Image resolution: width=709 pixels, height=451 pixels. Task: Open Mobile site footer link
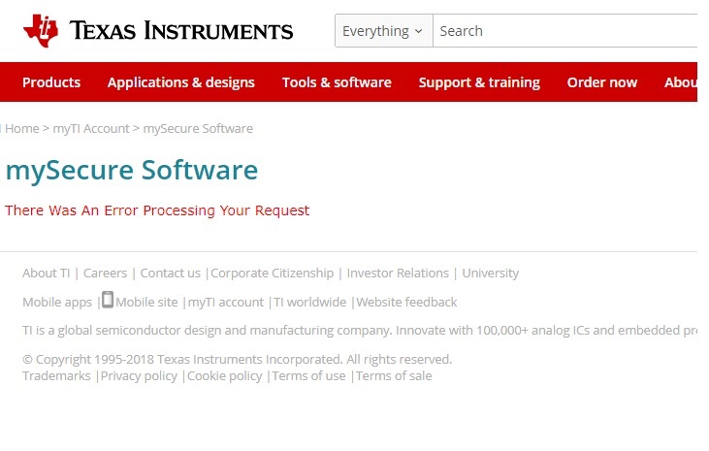point(147,303)
